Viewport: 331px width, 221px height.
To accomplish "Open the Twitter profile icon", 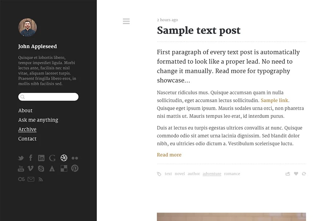I will (x=21, y=158).
